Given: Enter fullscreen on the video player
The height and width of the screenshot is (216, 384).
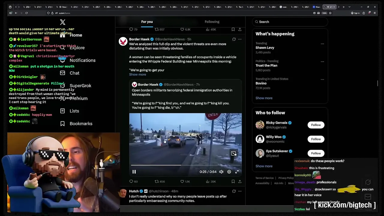Looking at the screenshot, I should pos(237,172).
